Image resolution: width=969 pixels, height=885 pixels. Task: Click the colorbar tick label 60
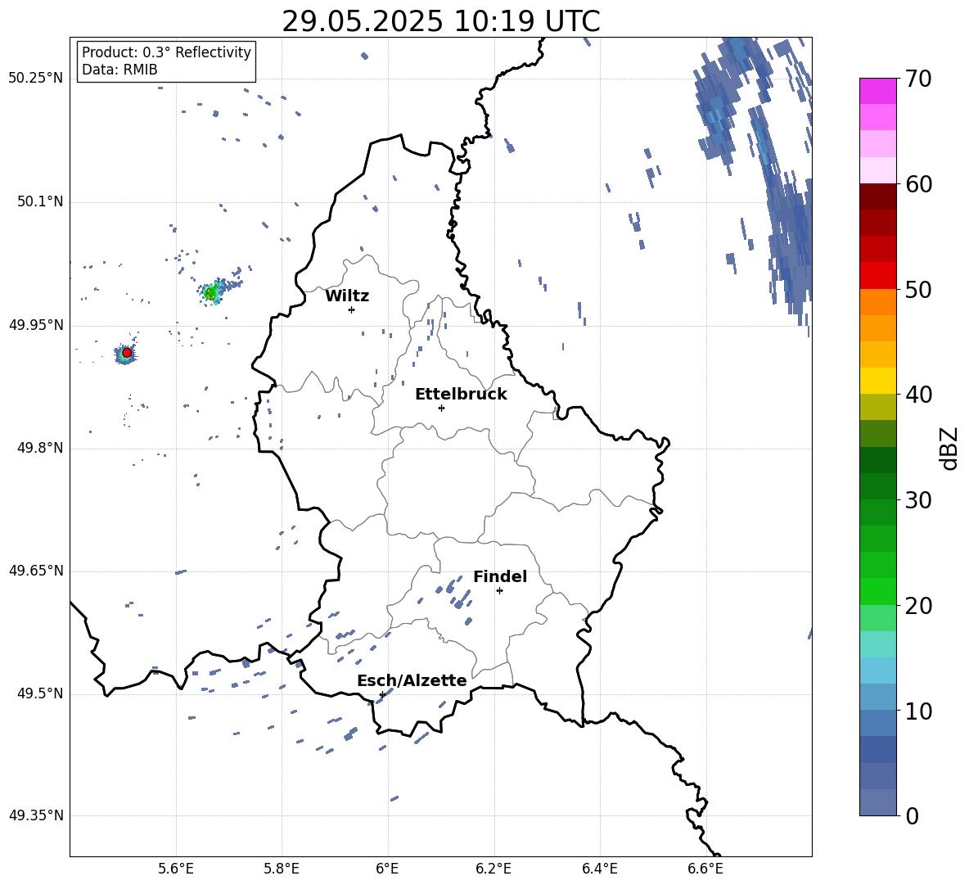(918, 184)
